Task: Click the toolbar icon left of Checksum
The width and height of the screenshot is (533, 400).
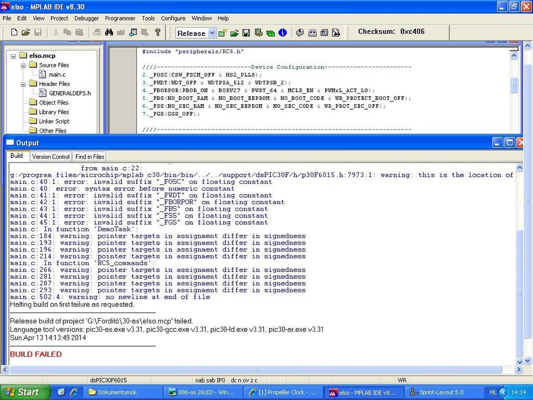Action: 336,32
